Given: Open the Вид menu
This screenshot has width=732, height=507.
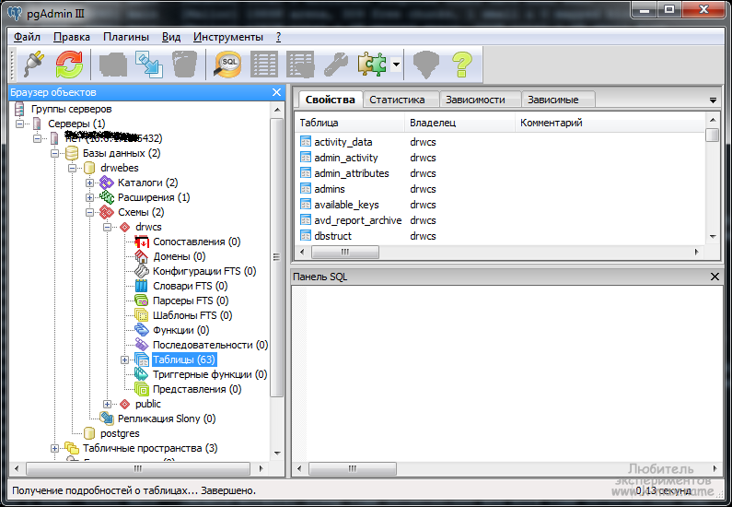Looking at the screenshot, I should coord(171,37).
